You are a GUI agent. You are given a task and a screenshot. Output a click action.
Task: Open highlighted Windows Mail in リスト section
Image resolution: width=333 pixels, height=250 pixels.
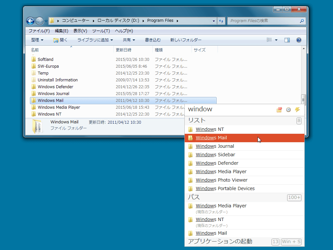click(x=245, y=138)
